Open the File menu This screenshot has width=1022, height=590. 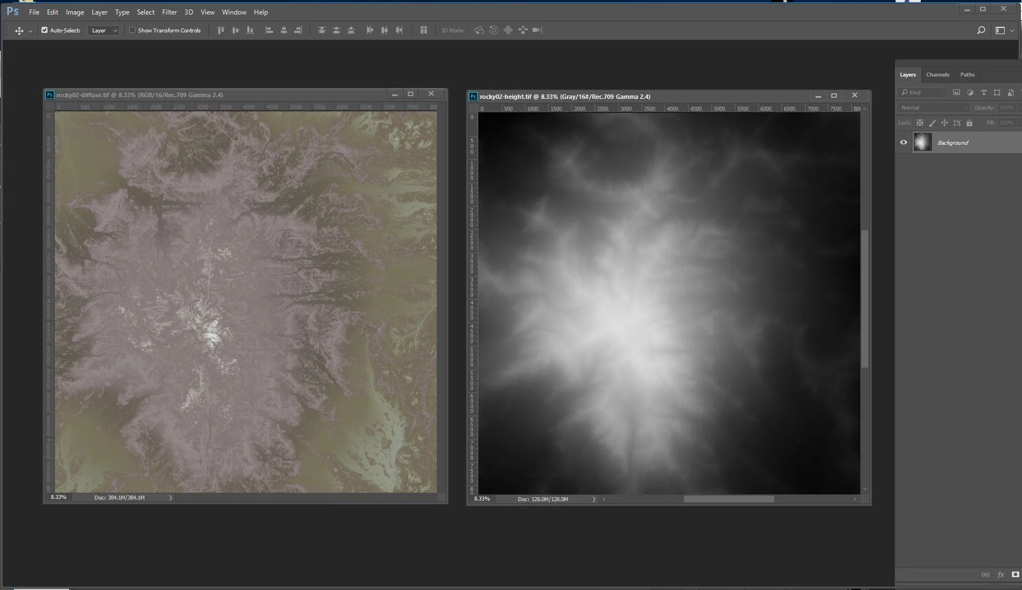[x=34, y=12]
